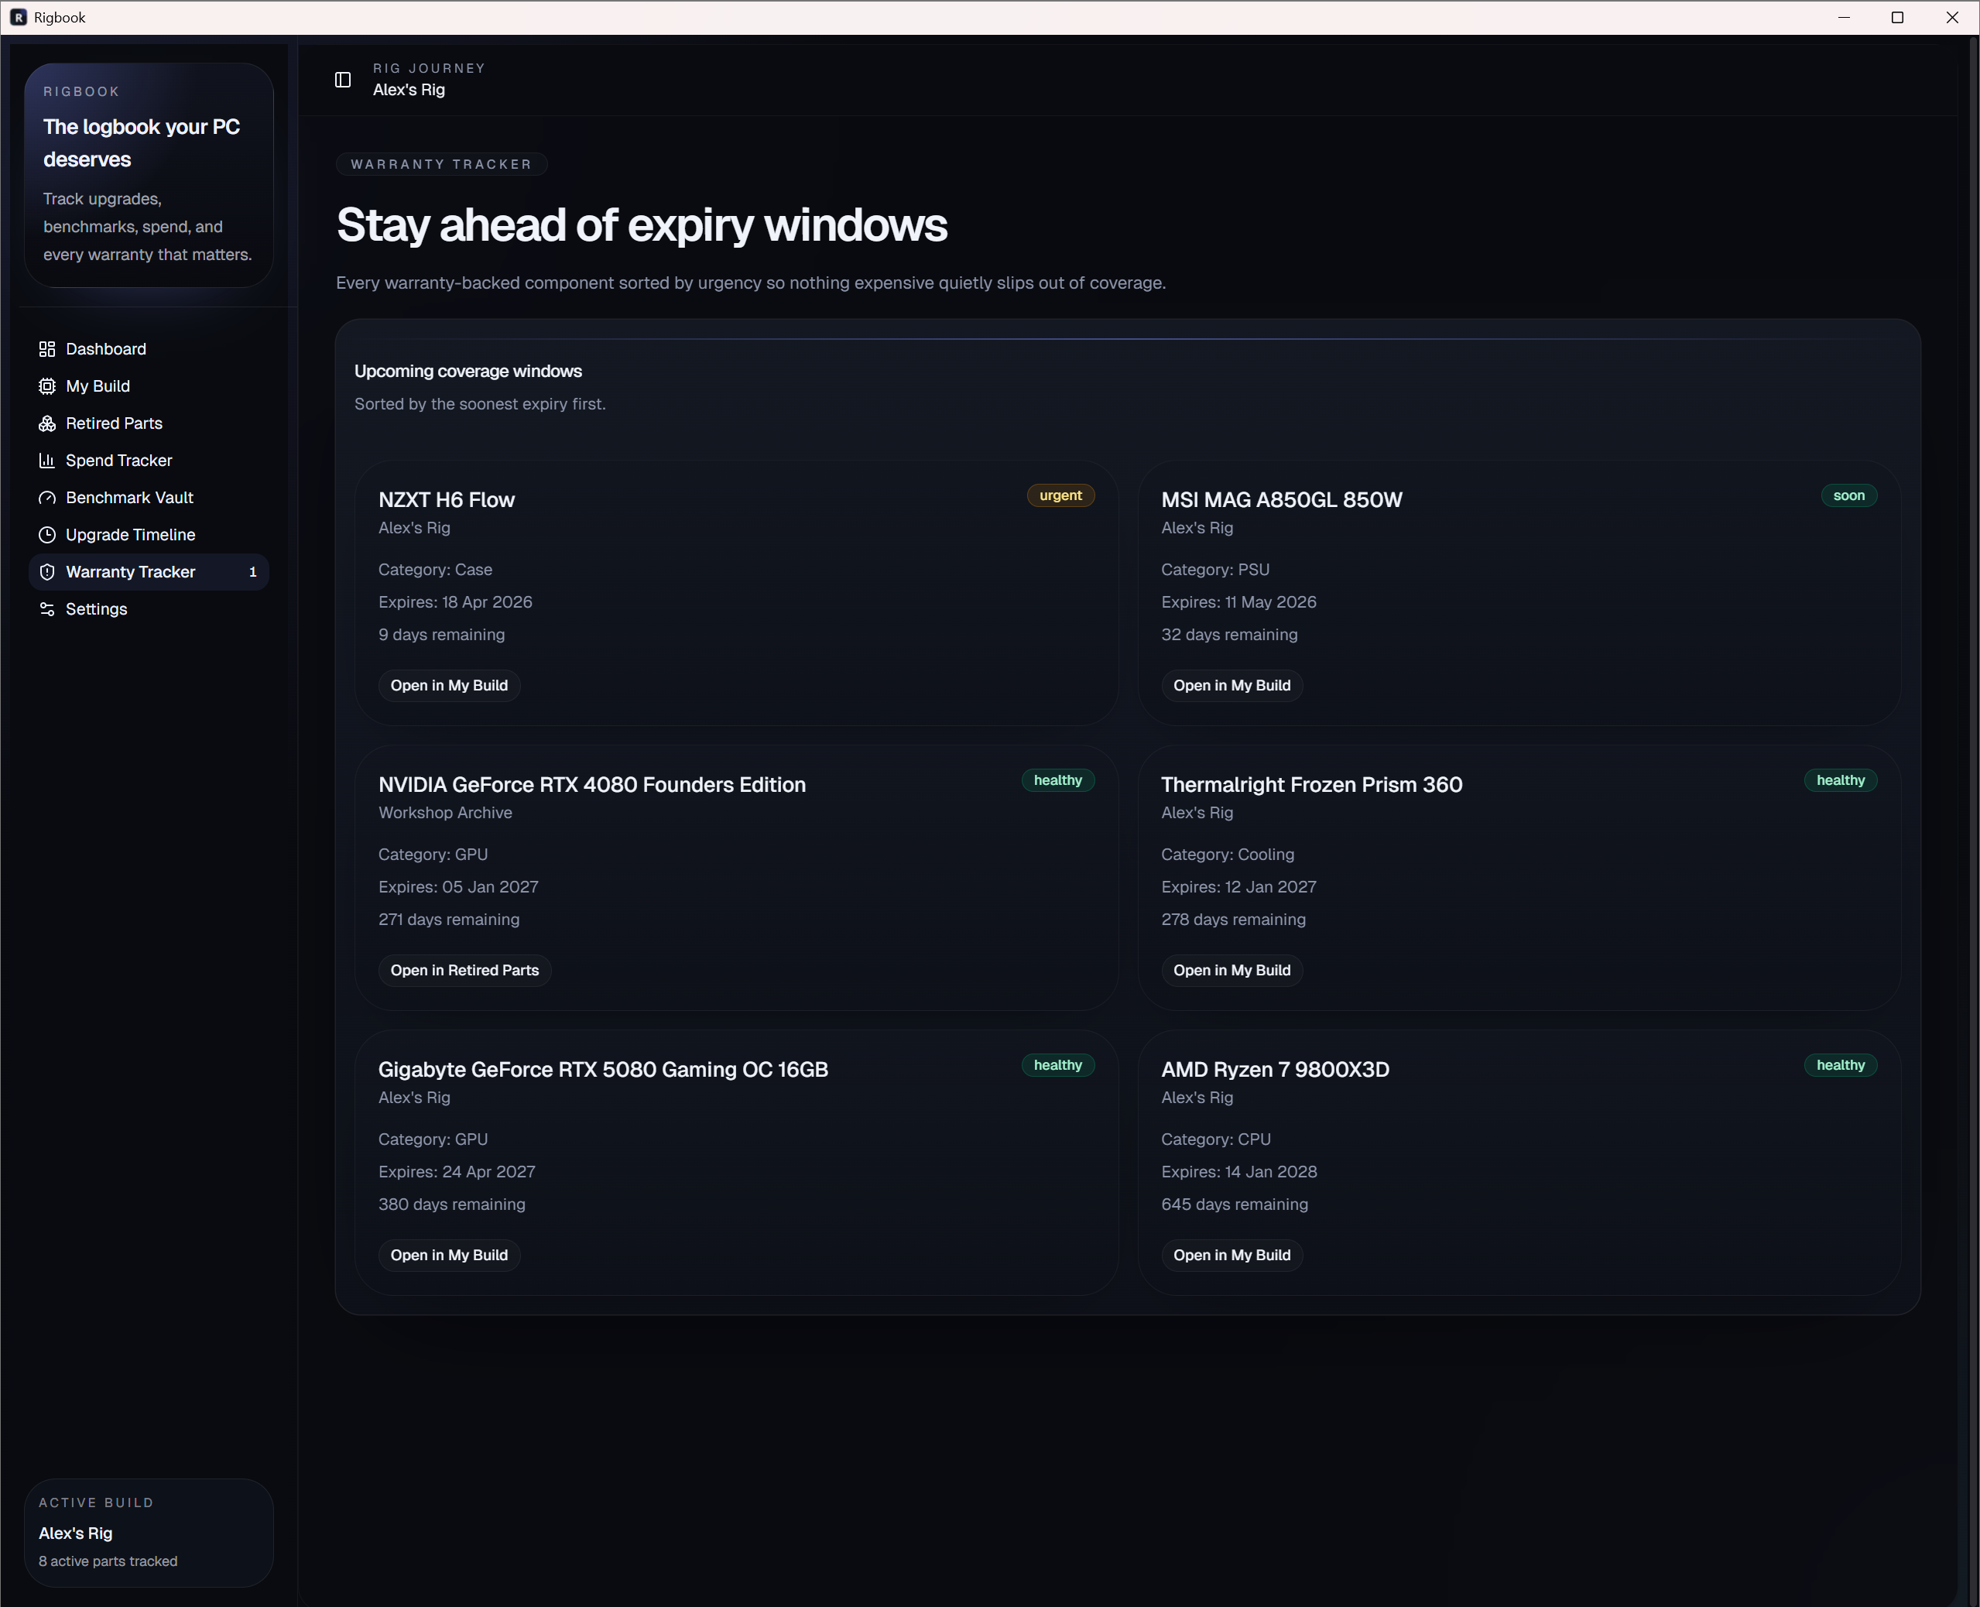Click the urgent badge on NZXT H6 Flow
Screen dimensions: 1980x1607
1060,495
